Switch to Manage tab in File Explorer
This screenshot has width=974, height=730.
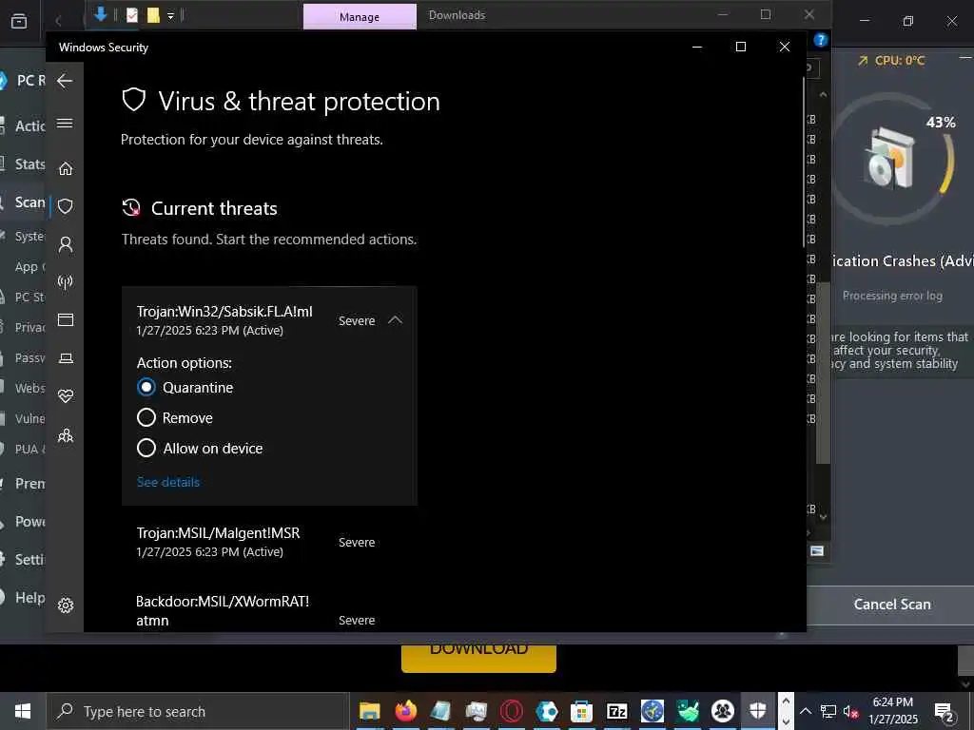click(360, 17)
